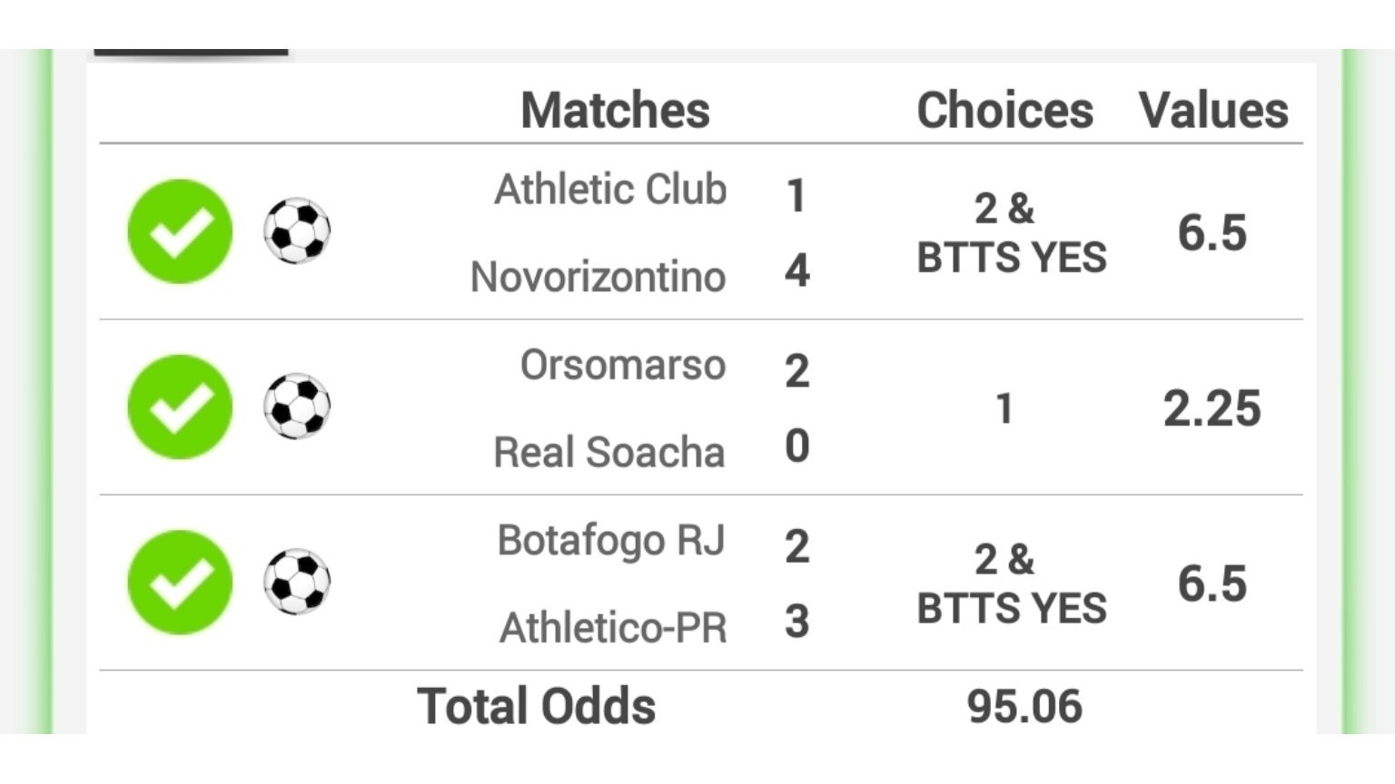Click the dark bar above the table
This screenshot has height=784, width=1395.
click(x=191, y=53)
